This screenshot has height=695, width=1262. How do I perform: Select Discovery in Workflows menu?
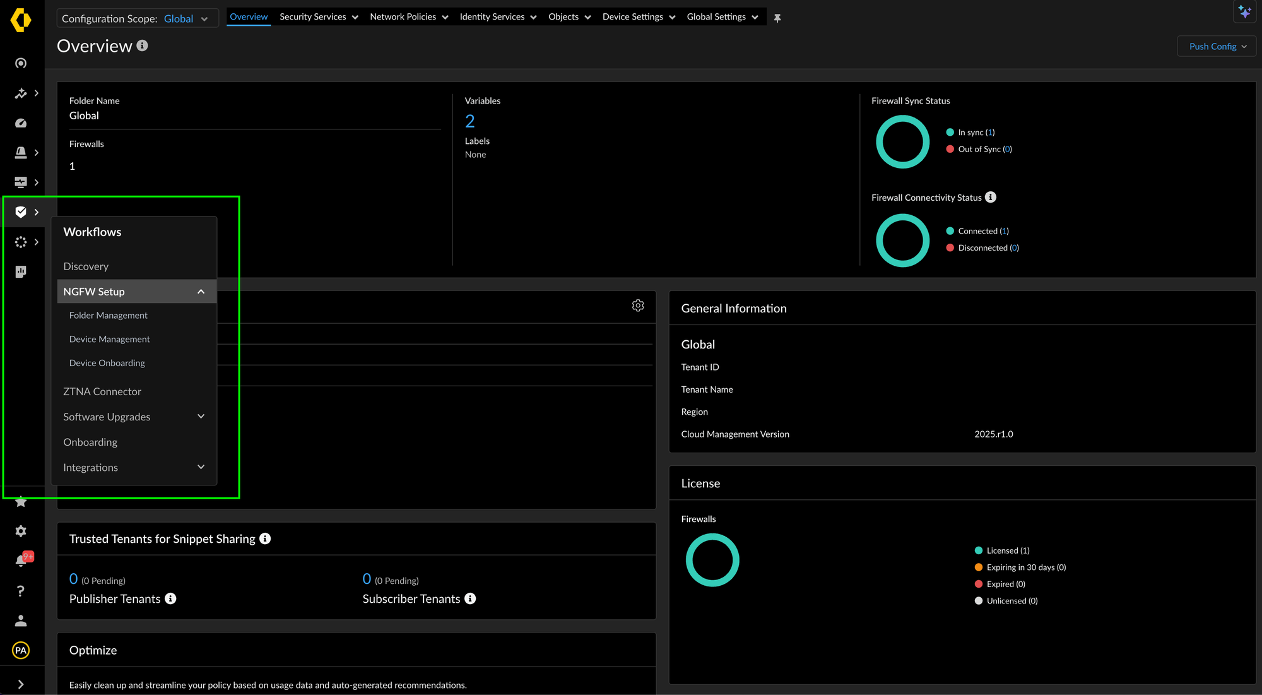tap(86, 266)
